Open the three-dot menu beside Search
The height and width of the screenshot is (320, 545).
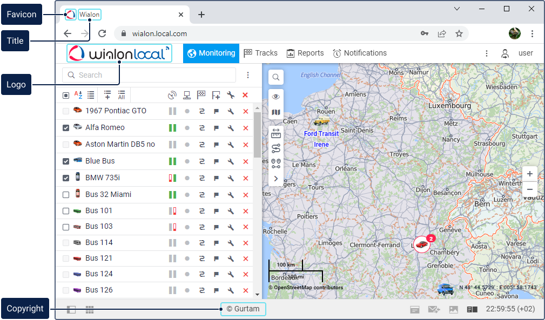pyautogui.click(x=248, y=76)
